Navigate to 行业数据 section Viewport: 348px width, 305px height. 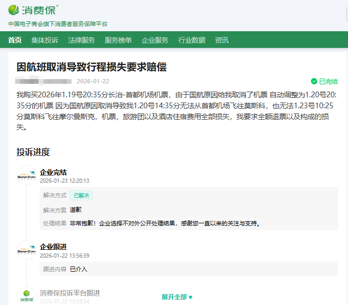[191, 40]
